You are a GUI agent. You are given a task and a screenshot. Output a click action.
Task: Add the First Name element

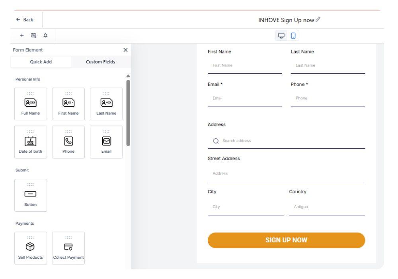click(x=68, y=104)
